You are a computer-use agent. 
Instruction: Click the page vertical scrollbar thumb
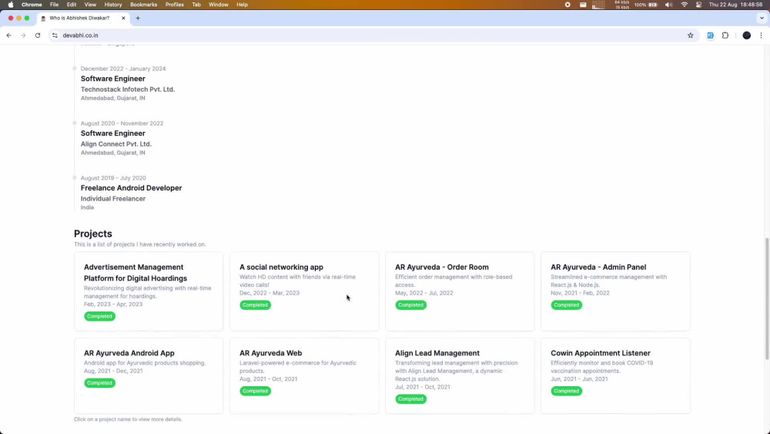coord(767,299)
